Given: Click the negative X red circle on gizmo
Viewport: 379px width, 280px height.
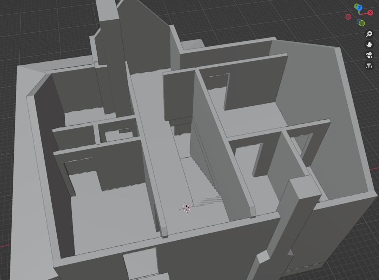Looking at the screenshot, I should coord(348,17).
